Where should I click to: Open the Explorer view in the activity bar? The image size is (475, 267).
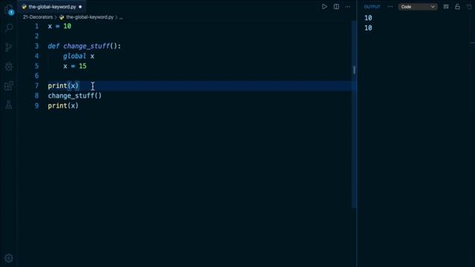(9, 9)
